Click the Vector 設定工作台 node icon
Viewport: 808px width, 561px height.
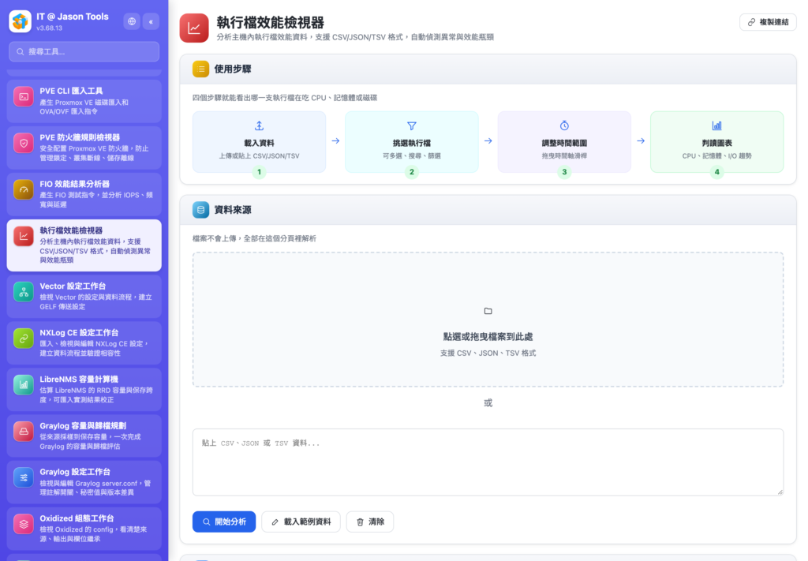click(24, 292)
